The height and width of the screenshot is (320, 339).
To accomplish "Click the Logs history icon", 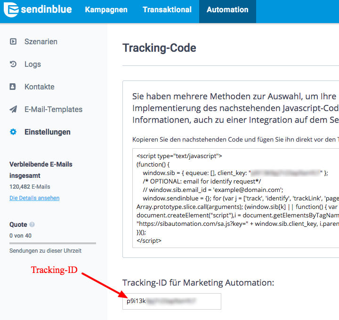I will coord(13,64).
